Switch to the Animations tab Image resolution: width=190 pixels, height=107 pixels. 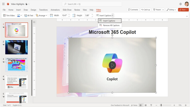click(55, 10)
